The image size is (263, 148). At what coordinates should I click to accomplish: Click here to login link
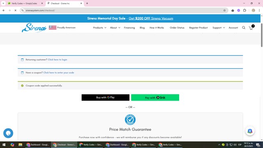point(58,60)
